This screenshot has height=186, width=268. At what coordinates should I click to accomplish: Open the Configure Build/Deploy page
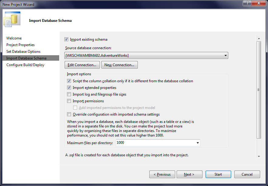[25, 65]
